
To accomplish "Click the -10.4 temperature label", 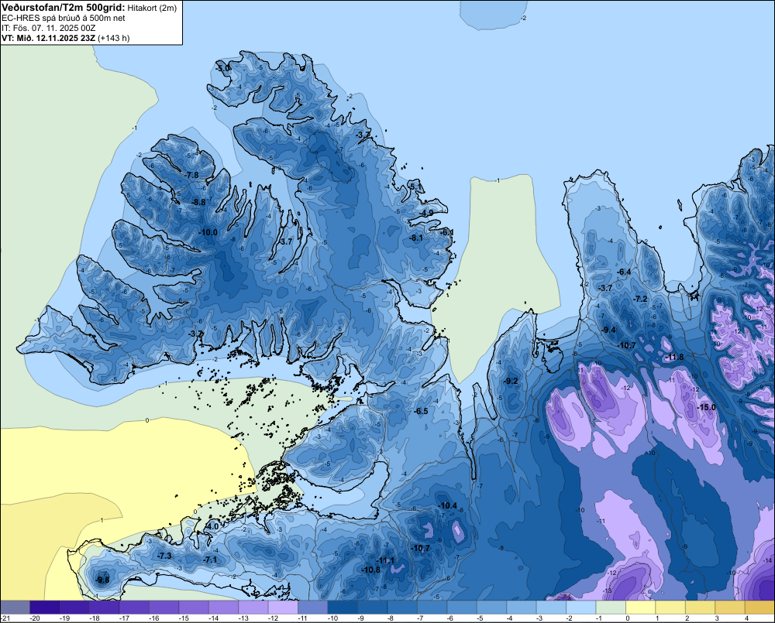I will click(448, 505).
